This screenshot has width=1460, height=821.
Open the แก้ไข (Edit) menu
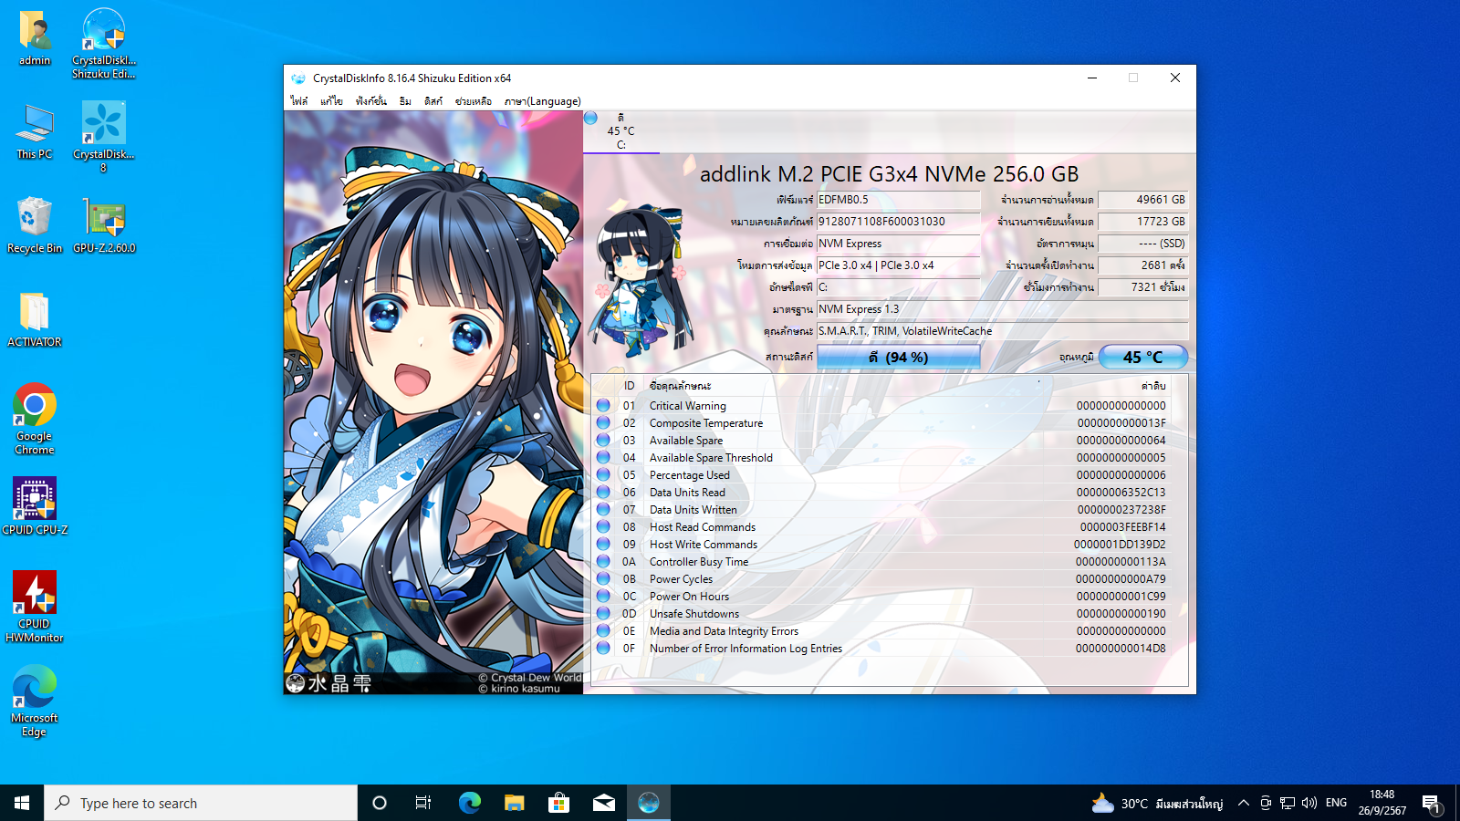coord(331,101)
